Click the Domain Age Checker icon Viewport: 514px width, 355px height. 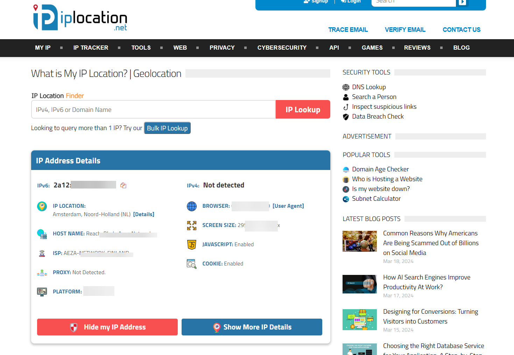pos(346,170)
